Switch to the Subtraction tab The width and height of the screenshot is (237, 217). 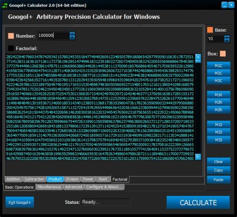tap(34, 179)
